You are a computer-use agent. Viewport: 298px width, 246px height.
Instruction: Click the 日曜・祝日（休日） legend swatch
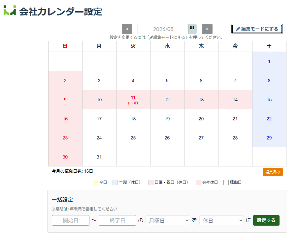(x=151, y=183)
